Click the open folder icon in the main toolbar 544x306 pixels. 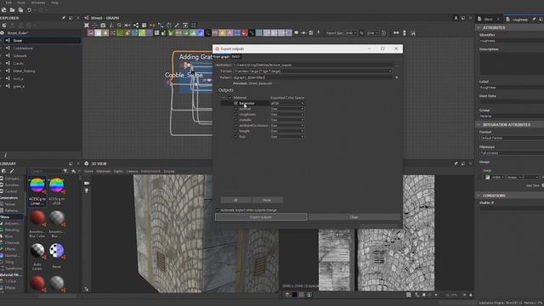point(13,10)
